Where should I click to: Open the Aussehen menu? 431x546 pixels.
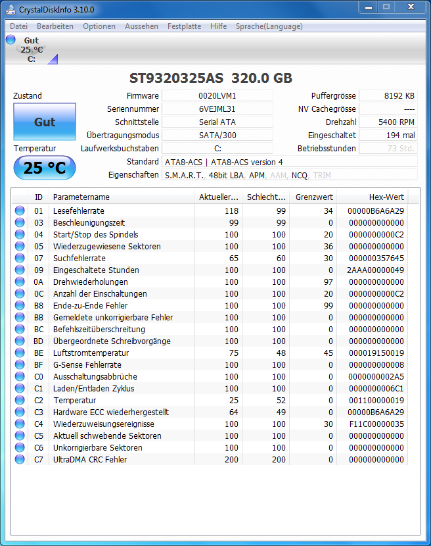141,26
